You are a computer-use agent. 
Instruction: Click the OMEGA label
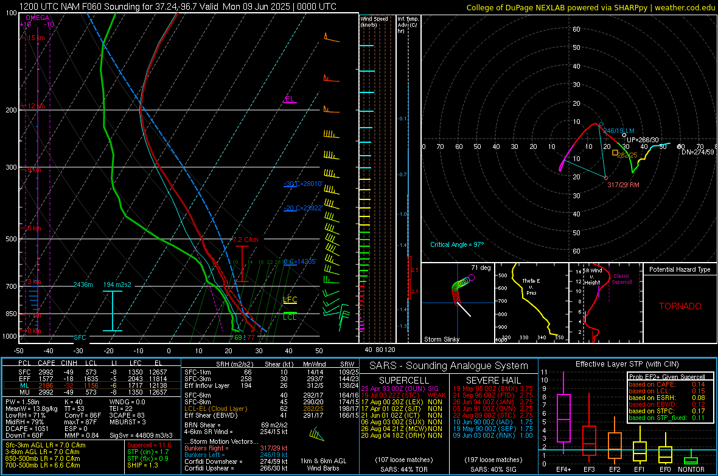38,18
